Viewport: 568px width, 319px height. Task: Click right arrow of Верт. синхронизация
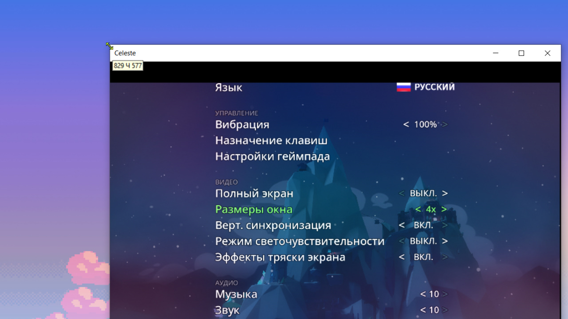point(444,225)
